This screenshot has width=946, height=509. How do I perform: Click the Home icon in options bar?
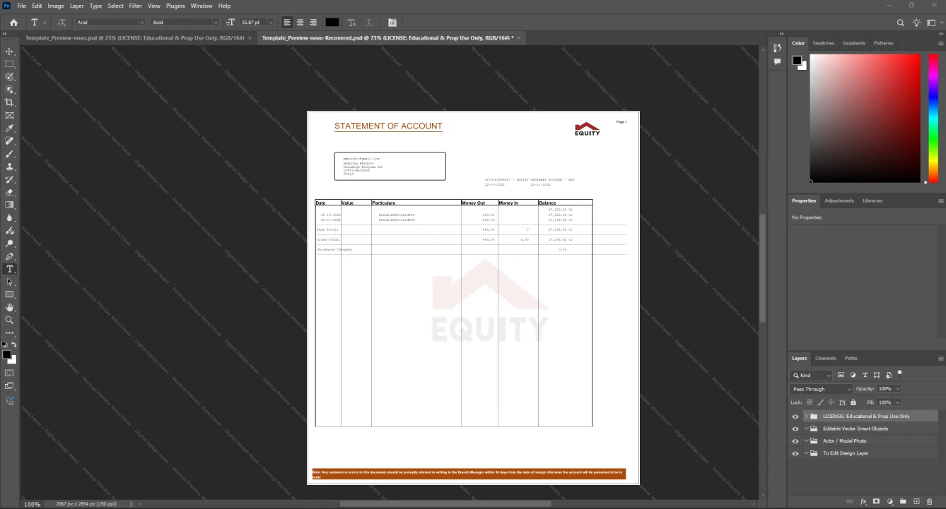click(13, 23)
